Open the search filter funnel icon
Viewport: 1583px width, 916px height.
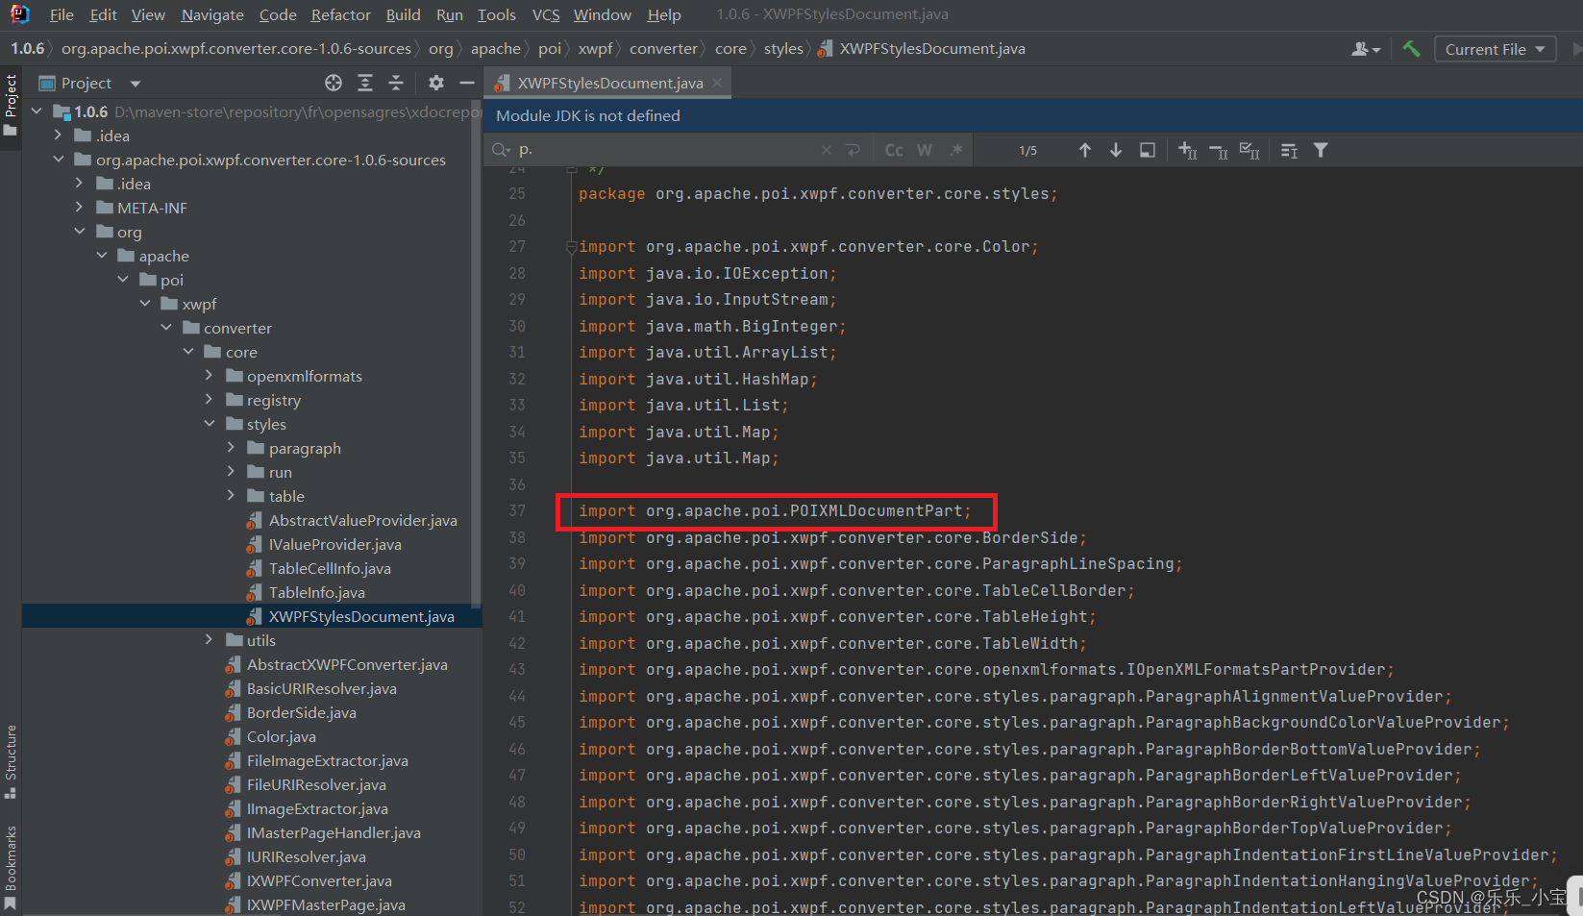1321,150
